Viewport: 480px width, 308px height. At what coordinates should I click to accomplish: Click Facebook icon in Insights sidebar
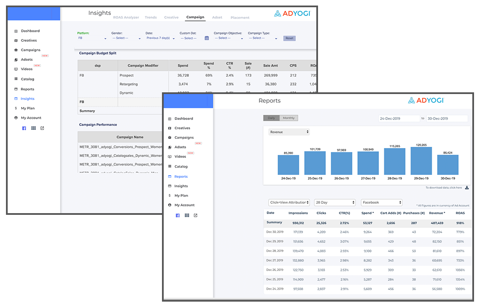point(24,128)
